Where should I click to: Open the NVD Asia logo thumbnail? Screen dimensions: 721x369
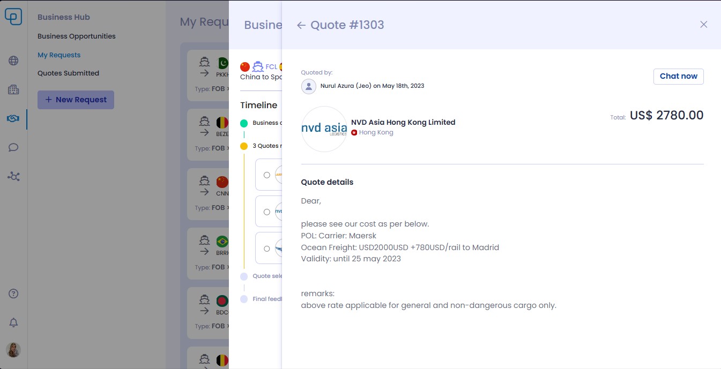pyautogui.click(x=324, y=129)
